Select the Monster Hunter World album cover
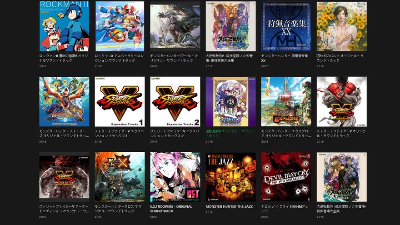 [175, 26]
